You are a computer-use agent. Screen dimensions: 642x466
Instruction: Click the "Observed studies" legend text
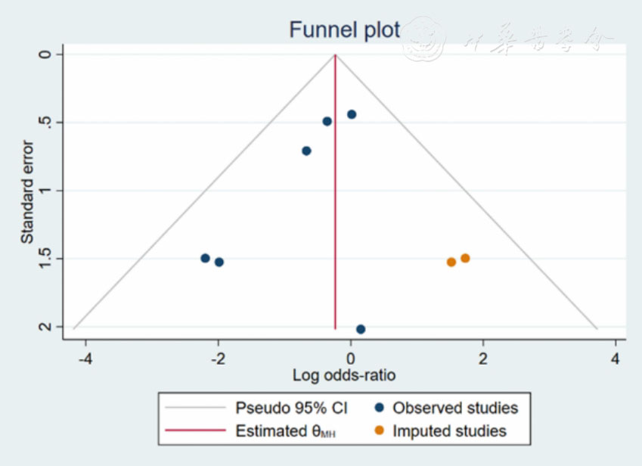coord(456,408)
